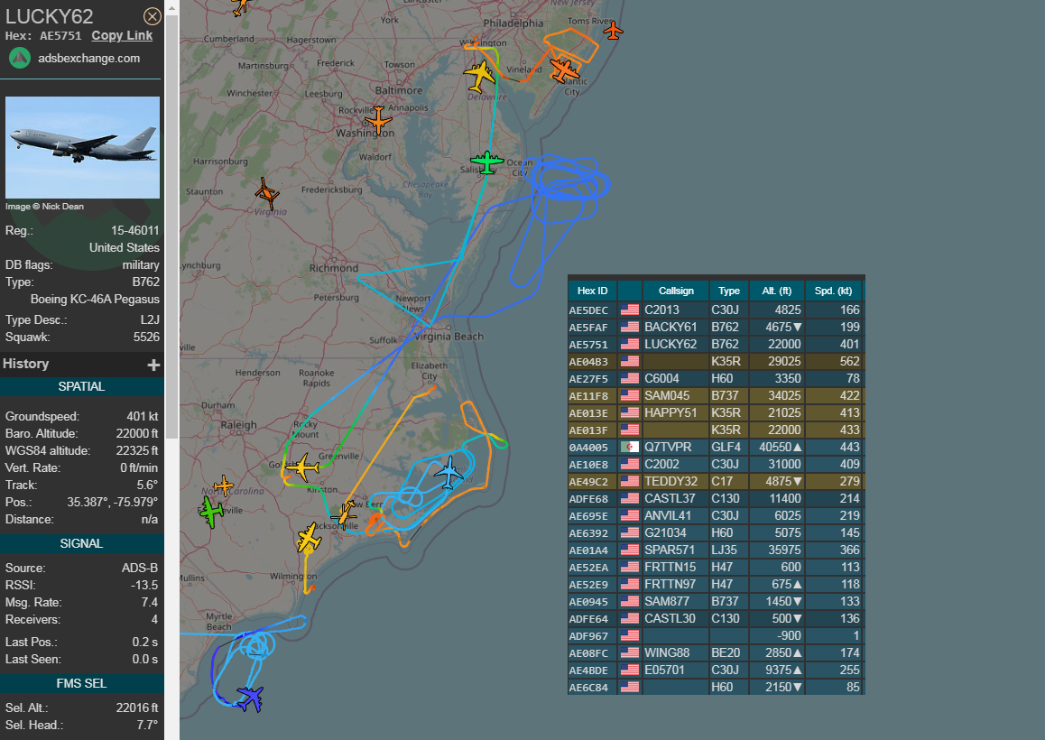Viewport: 1045px width, 740px height.
Task: Click the Squawk 5526 value
Action: (x=146, y=338)
